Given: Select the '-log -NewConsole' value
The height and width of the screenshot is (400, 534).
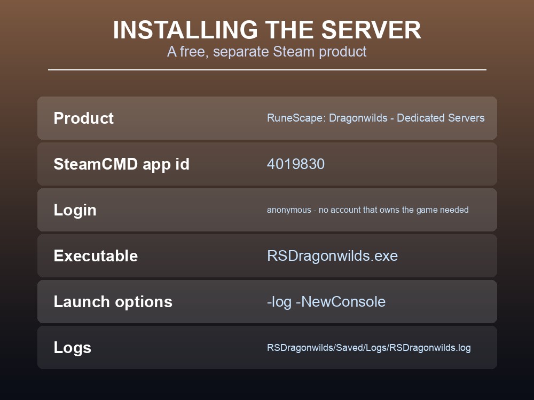Looking at the screenshot, I should pos(326,302).
